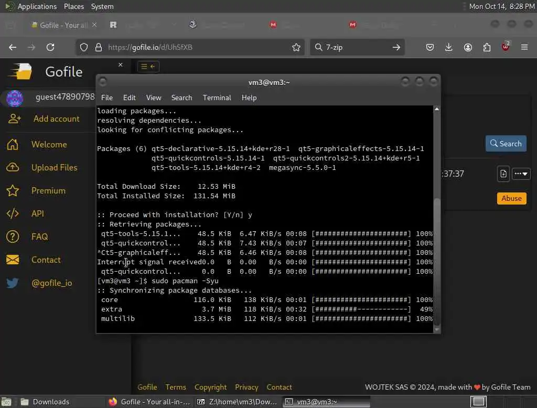537x408 pixels.
Task: Close the Gofile browser tab
Action: tap(94, 25)
